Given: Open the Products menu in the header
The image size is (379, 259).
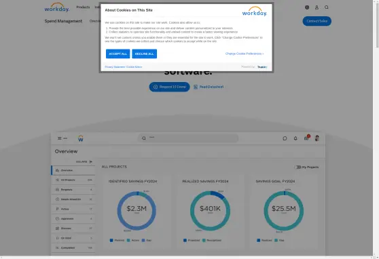Looking at the screenshot, I should 83,7.
